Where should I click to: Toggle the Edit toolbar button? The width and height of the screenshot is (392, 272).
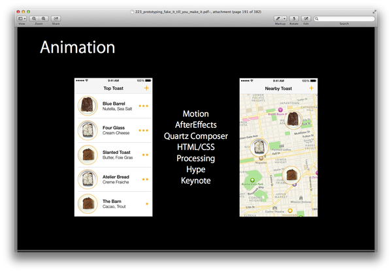pos(306,19)
